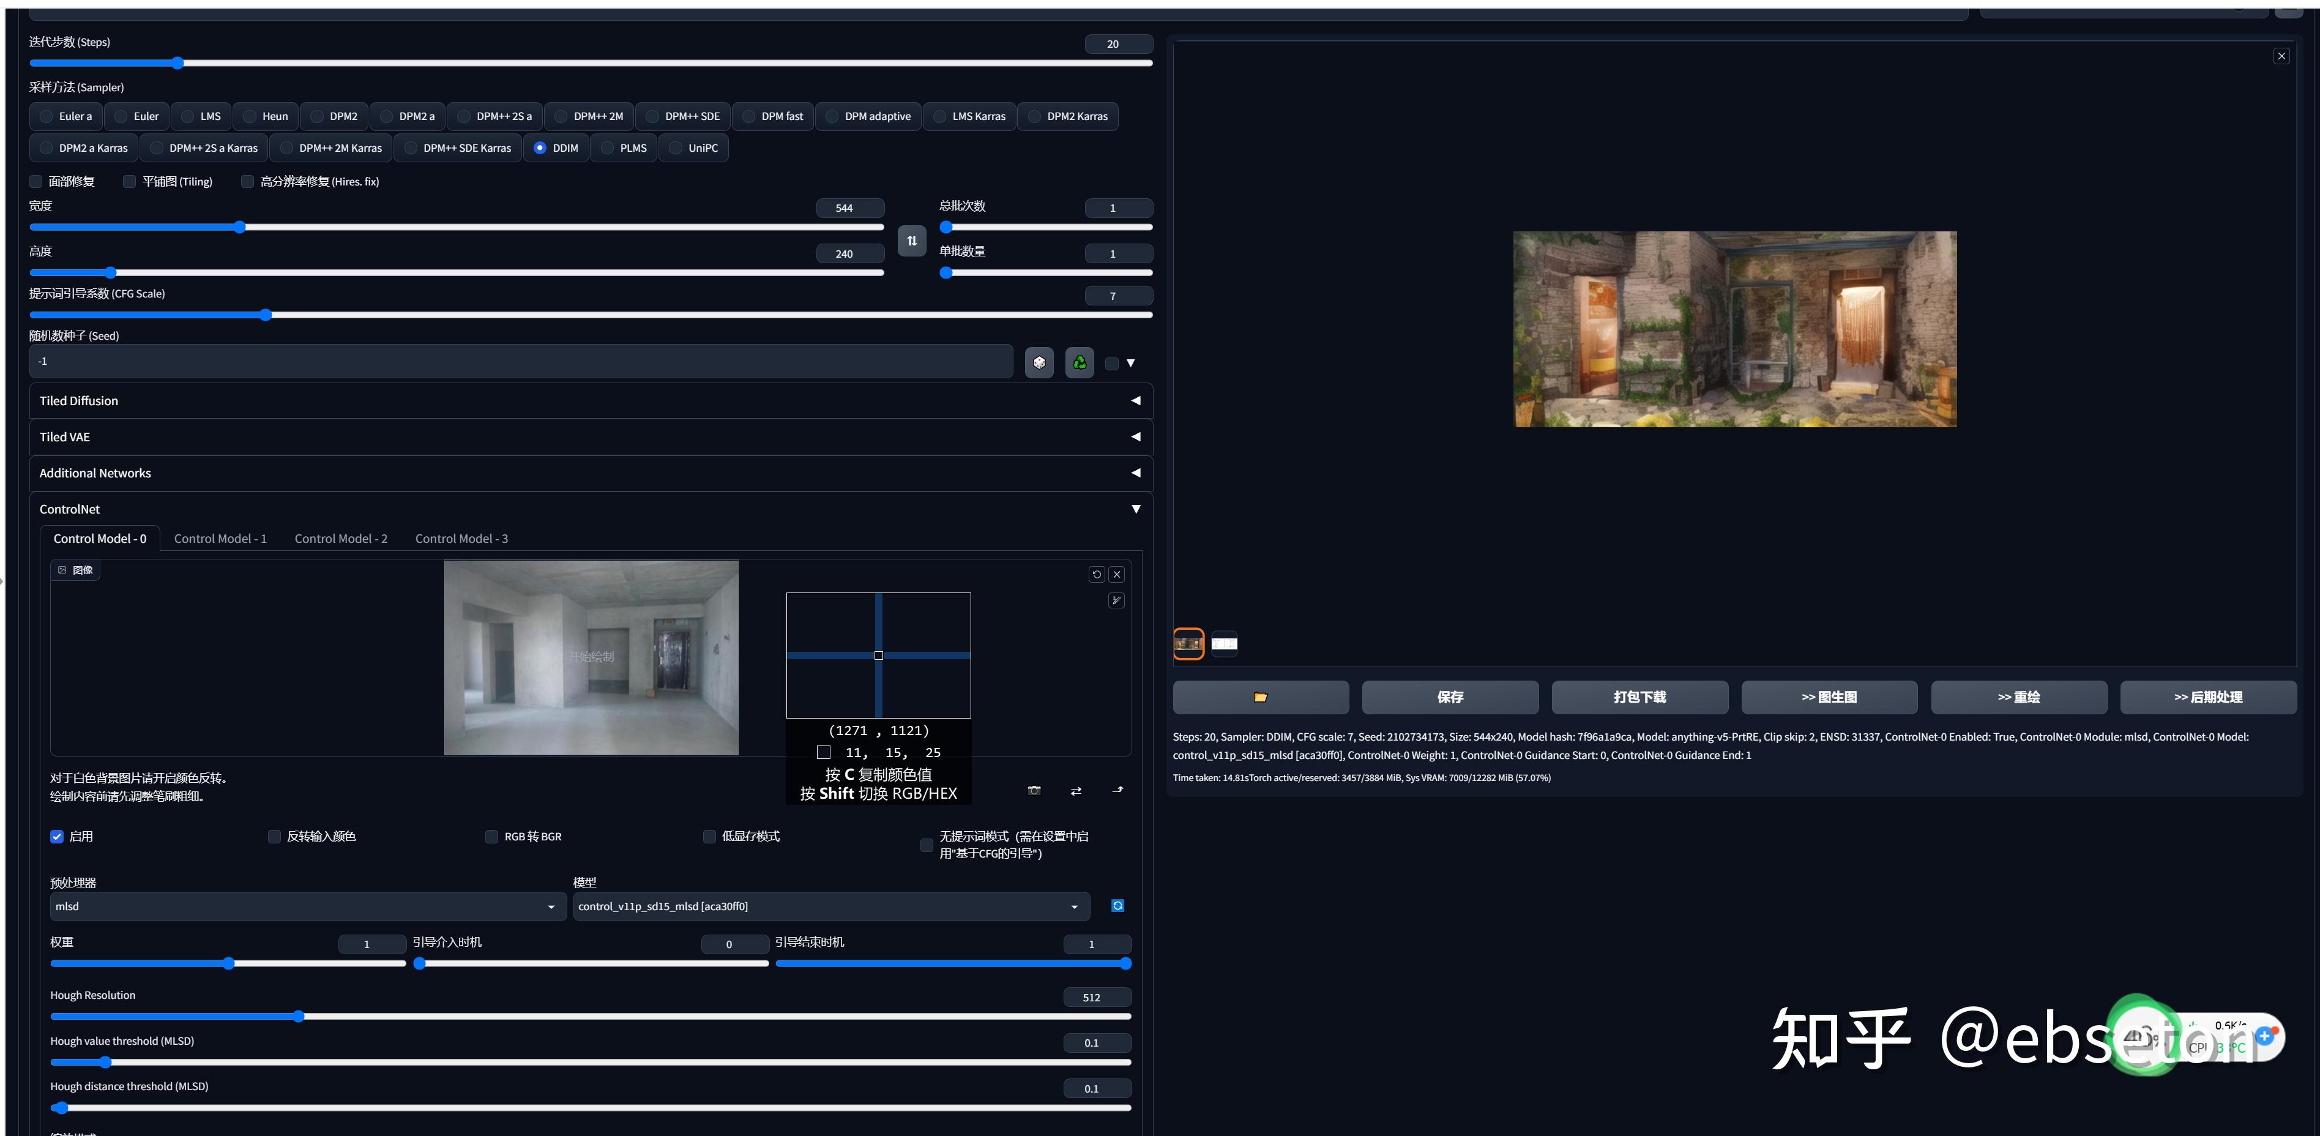Image resolution: width=2320 pixels, height=1136 pixels.
Task: Click the undo icon on ControlNet image
Action: click(1096, 574)
